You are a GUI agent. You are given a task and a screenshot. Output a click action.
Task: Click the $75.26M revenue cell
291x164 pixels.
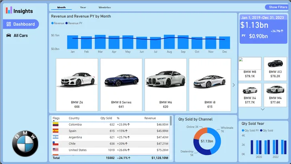(162, 150)
